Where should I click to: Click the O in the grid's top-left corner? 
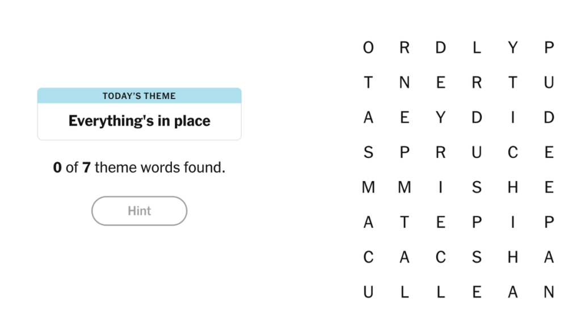[x=368, y=48]
